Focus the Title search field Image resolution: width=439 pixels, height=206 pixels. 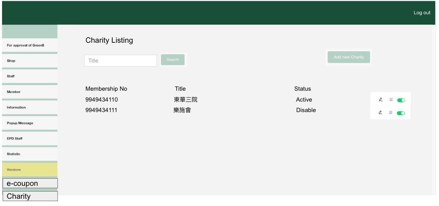(x=120, y=60)
